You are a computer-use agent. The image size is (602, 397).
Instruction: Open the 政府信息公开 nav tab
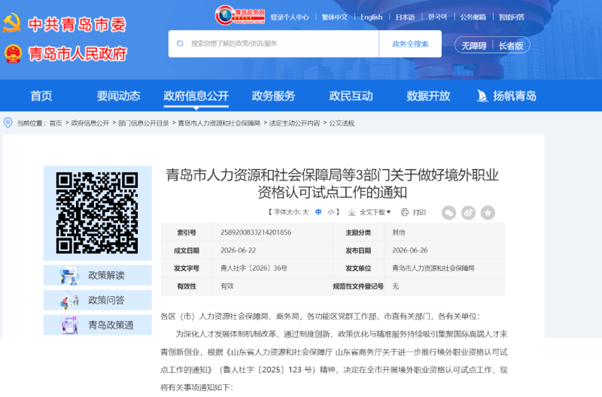tap(196, 96)
